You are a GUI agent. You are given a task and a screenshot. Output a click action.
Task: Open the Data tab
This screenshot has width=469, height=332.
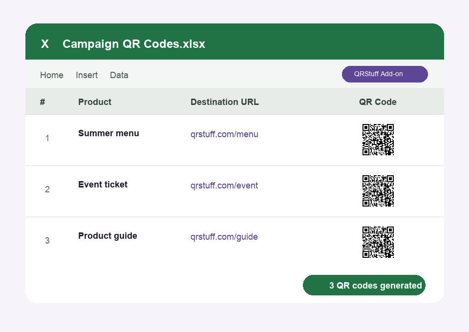119,75
